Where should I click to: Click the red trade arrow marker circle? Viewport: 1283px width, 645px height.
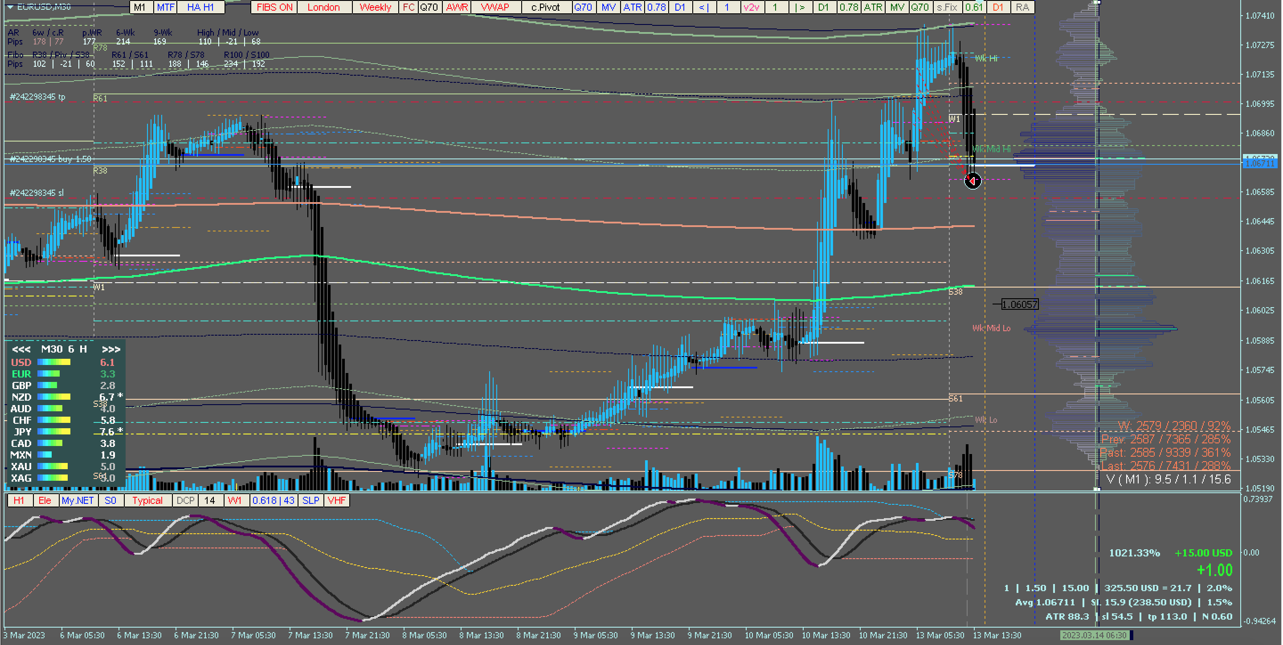point(972,181)
